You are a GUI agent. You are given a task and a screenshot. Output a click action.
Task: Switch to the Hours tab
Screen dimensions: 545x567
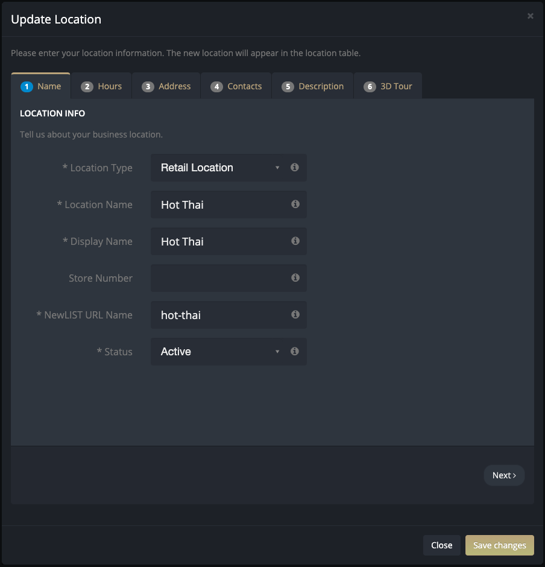(101, 86)
